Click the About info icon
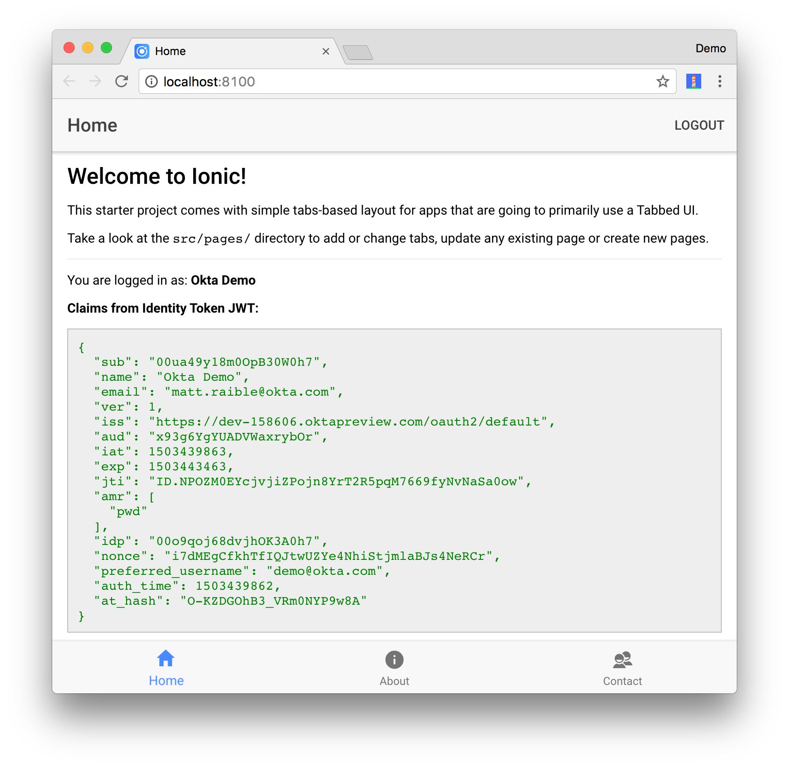Viewport: 789px width, 768px height. point(394,660)
